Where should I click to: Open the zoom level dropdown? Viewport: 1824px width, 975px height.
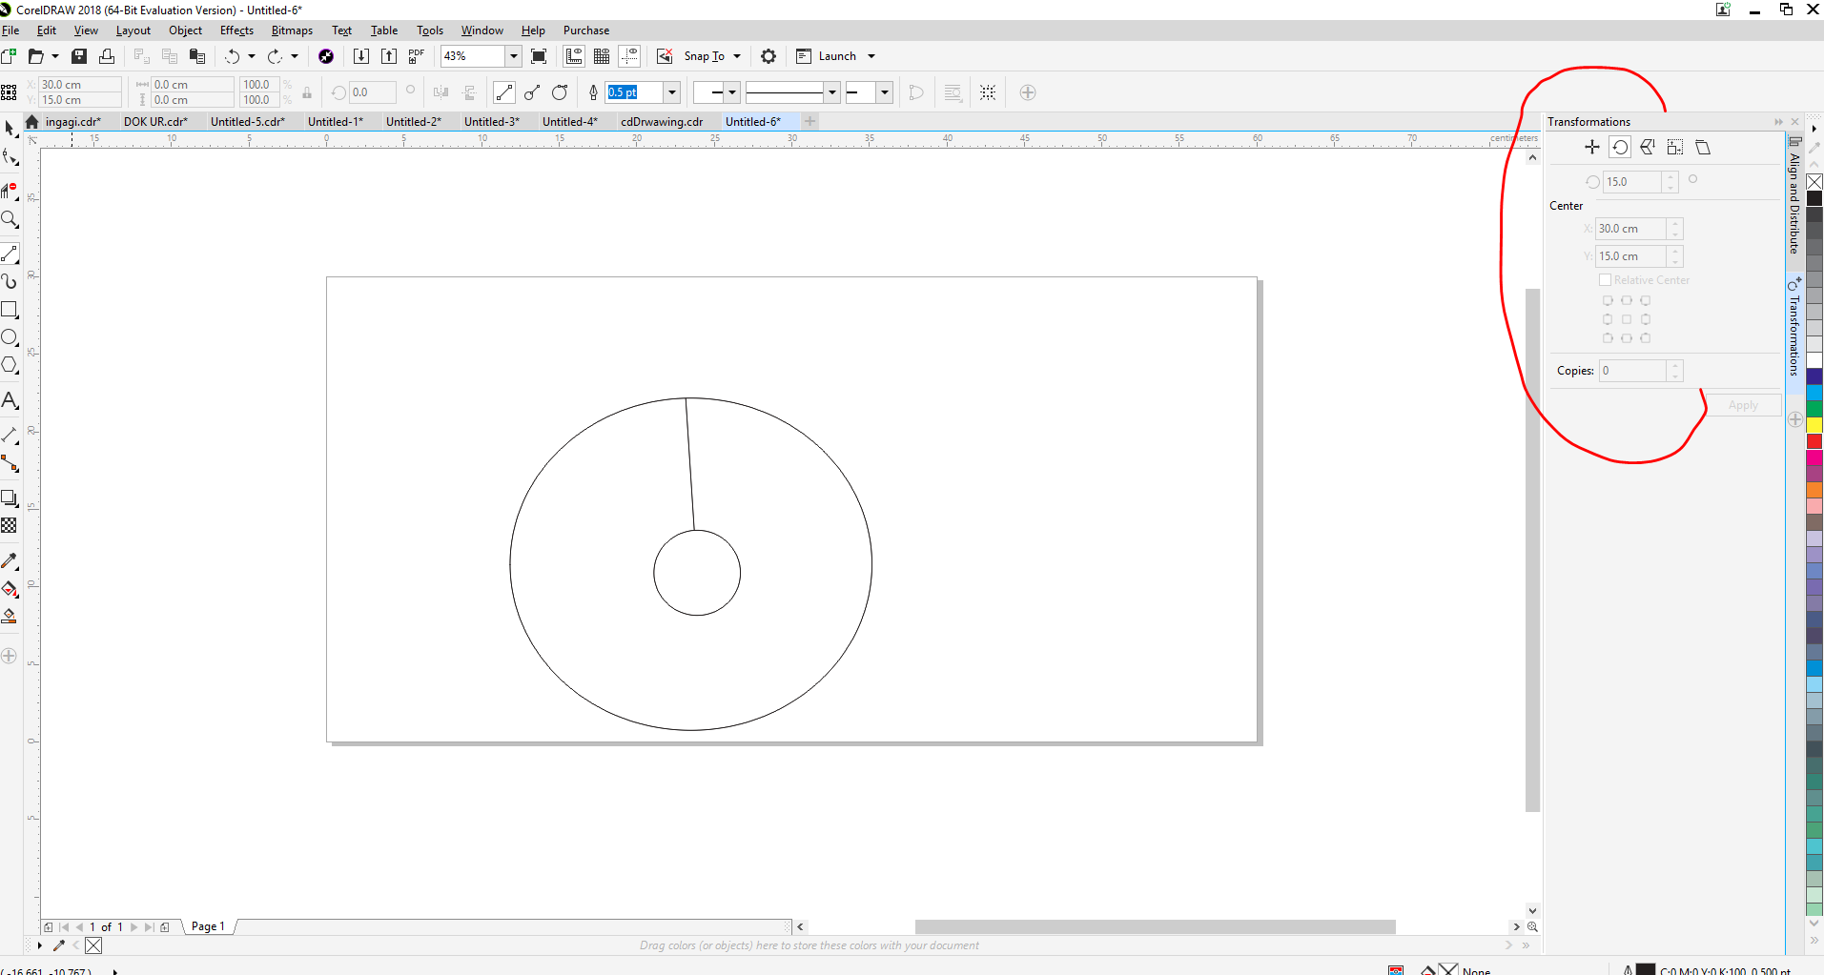513,56
